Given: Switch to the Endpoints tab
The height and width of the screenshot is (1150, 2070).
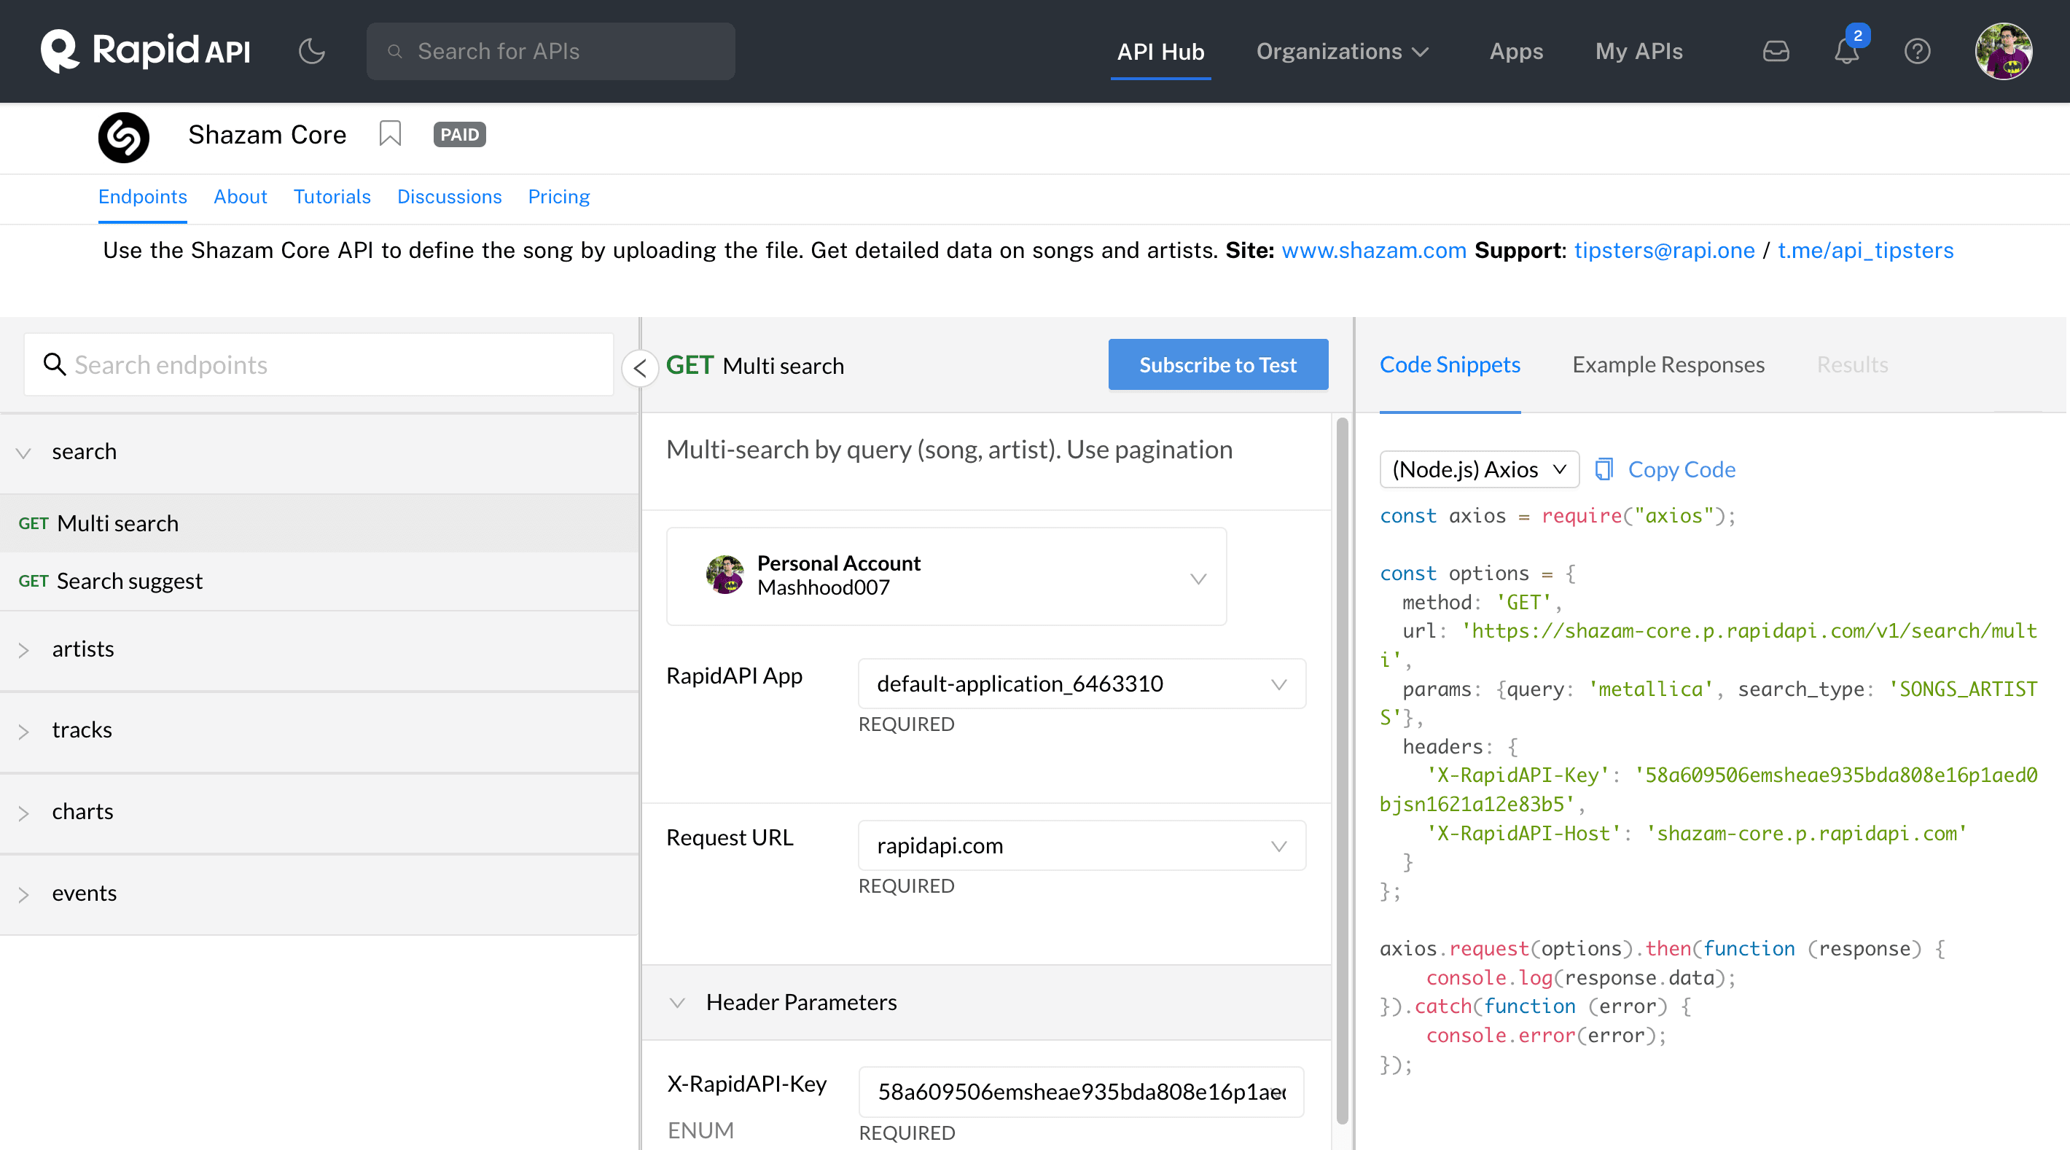Looking at the screenshot, I should pos(142,197).
